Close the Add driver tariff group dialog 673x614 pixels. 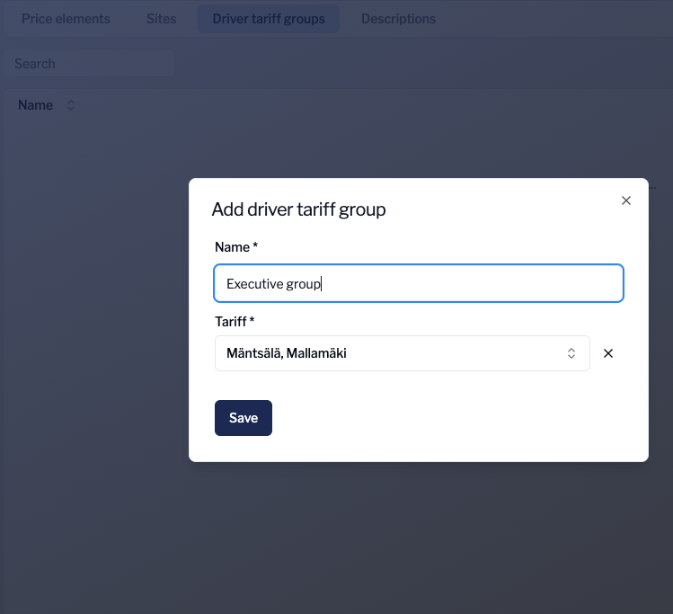pos(626,200)
